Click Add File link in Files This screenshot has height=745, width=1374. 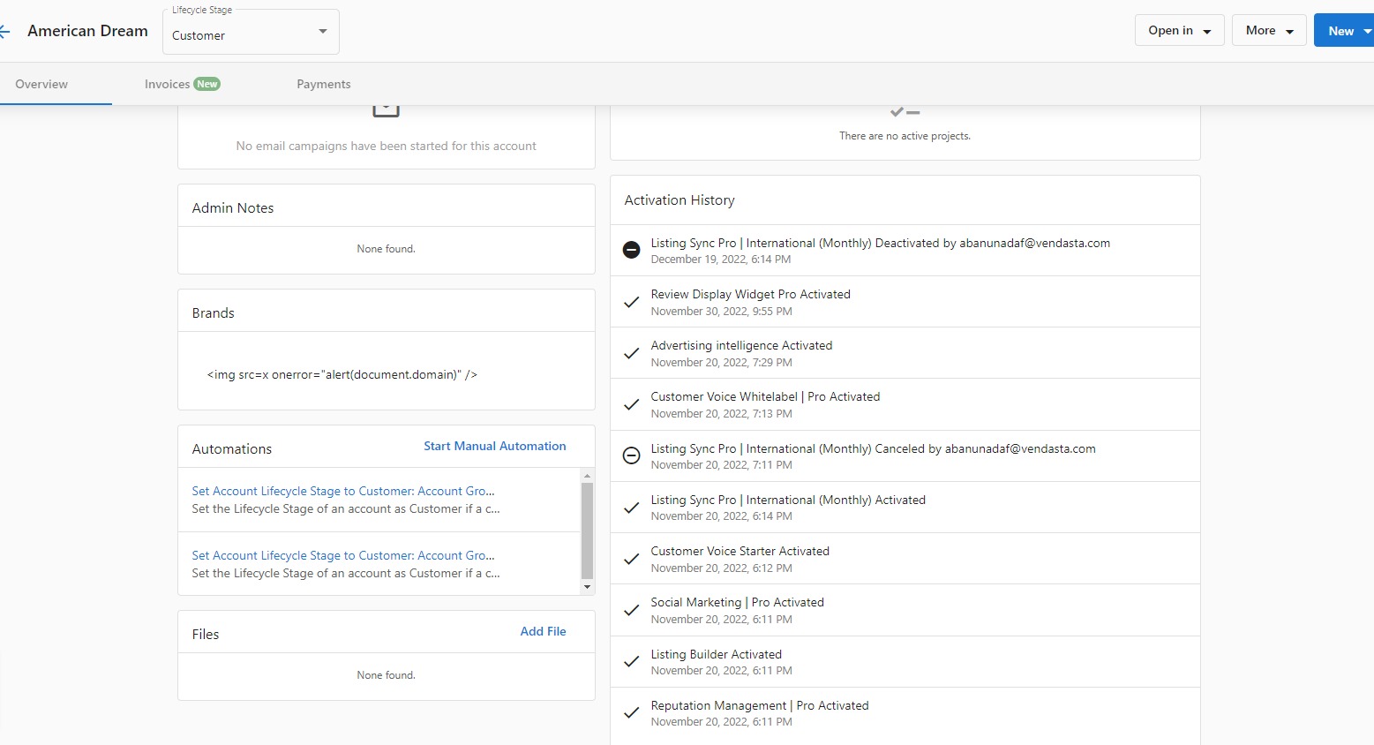544,631
